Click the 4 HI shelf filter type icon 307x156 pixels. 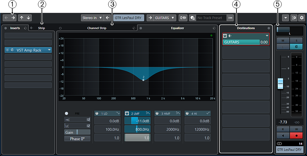208,113
